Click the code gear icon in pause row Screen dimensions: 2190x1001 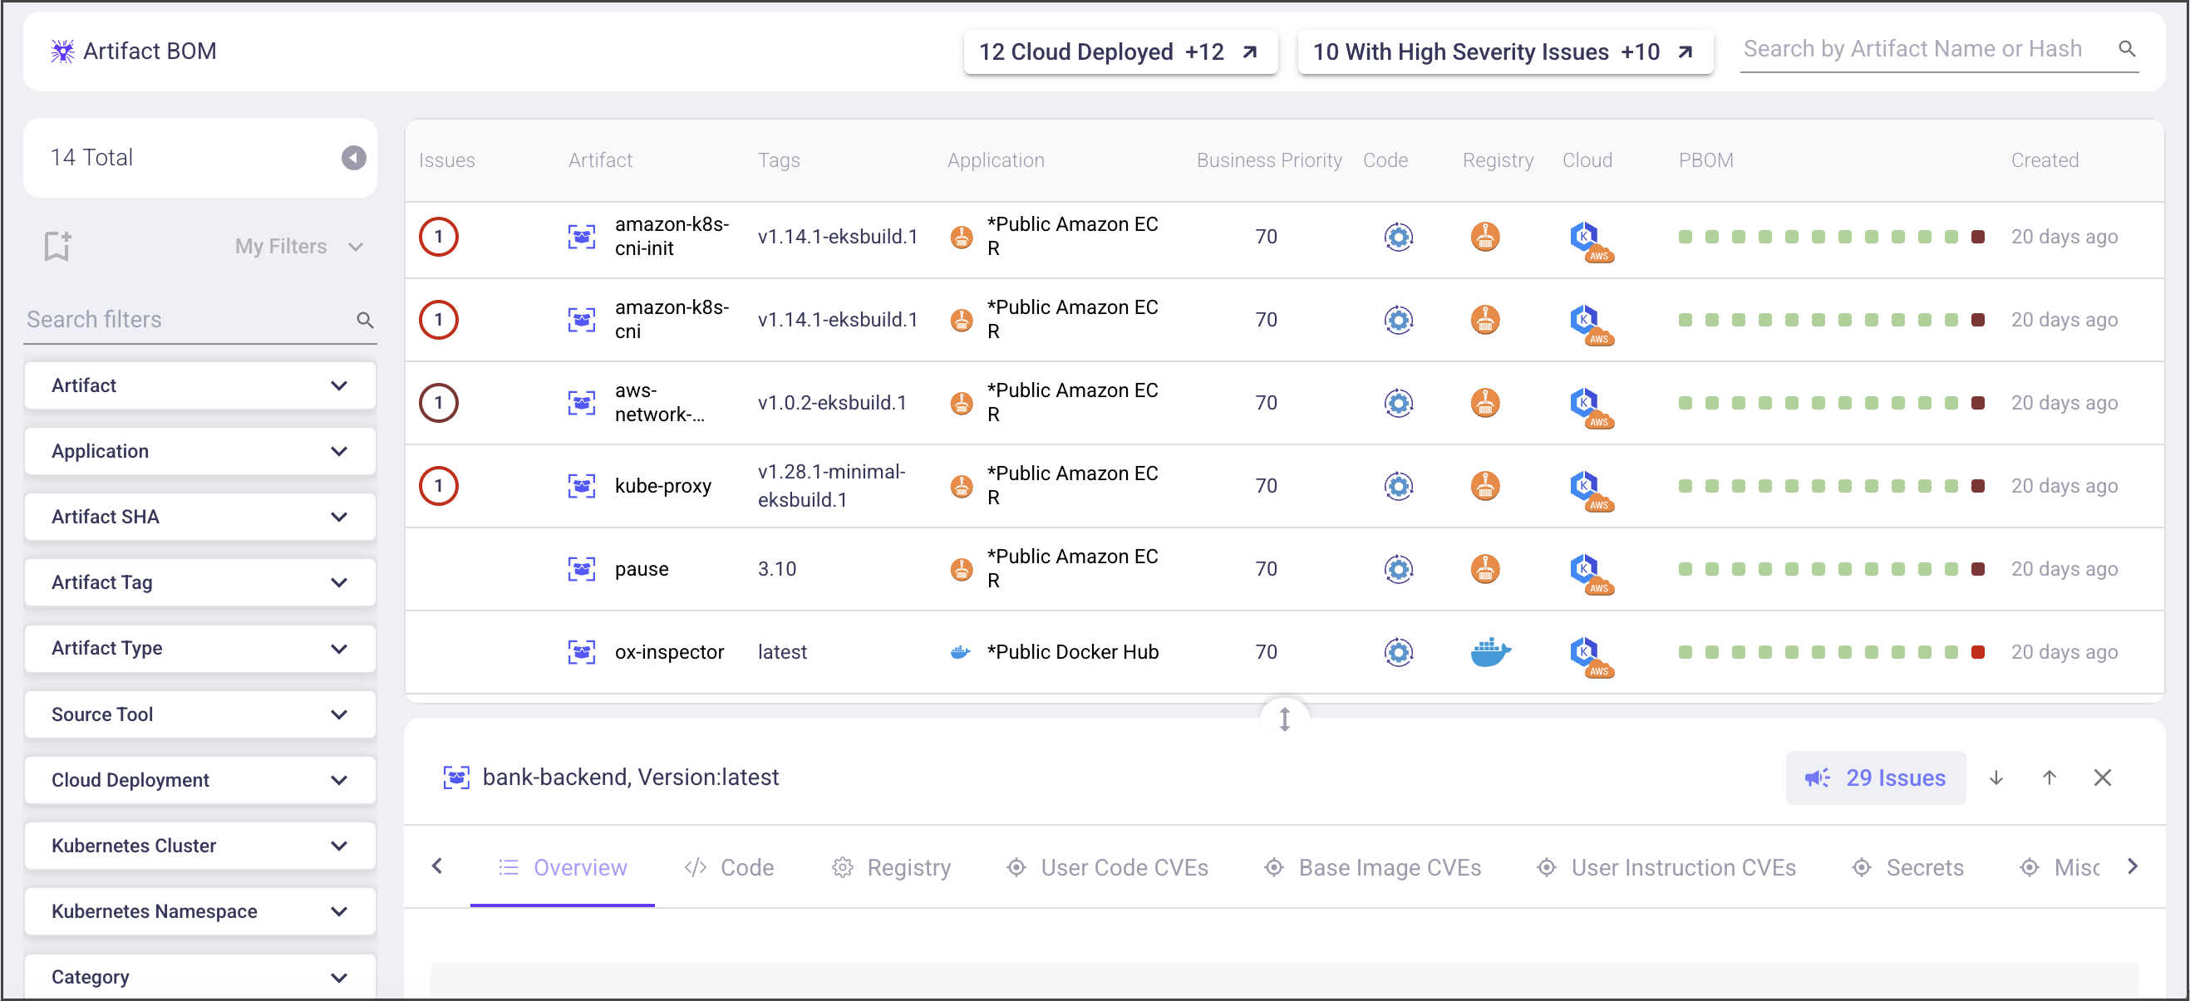pos(1399,568)
